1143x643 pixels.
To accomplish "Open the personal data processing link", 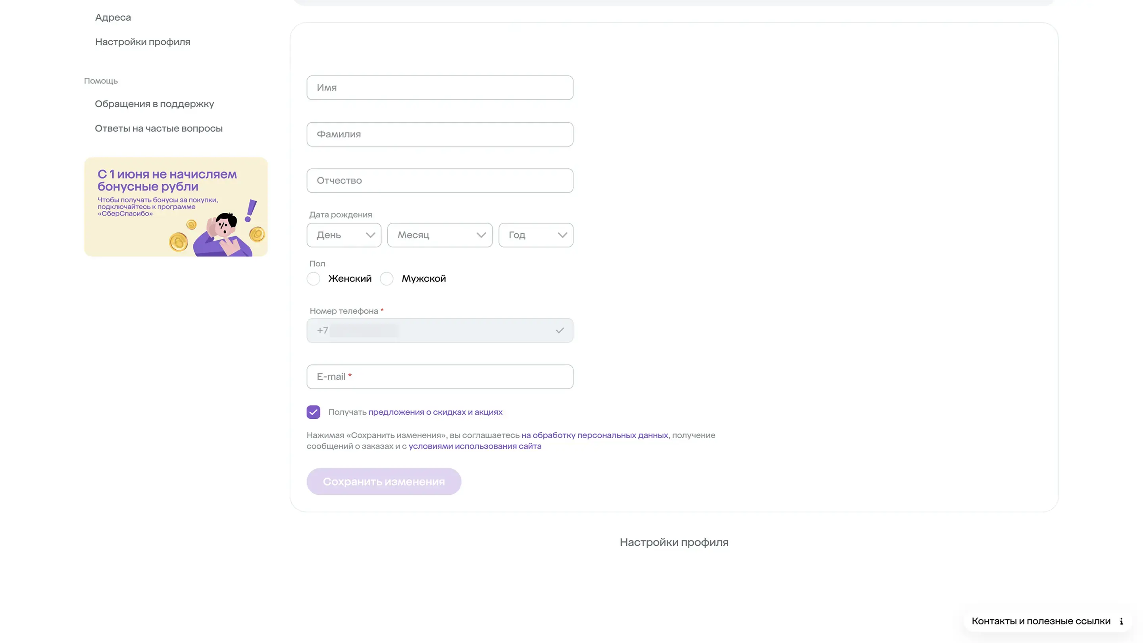I will [595, 435].
